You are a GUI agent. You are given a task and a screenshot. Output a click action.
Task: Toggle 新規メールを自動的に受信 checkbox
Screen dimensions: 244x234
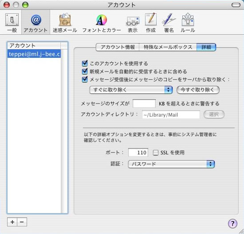(85, 72)
